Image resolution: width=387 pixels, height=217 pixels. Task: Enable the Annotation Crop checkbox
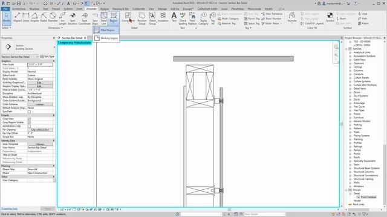point(29,126)
